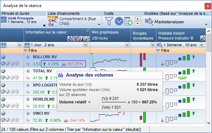
Task: Click the Unité Principale chart icon
Action: click(4, 20)
